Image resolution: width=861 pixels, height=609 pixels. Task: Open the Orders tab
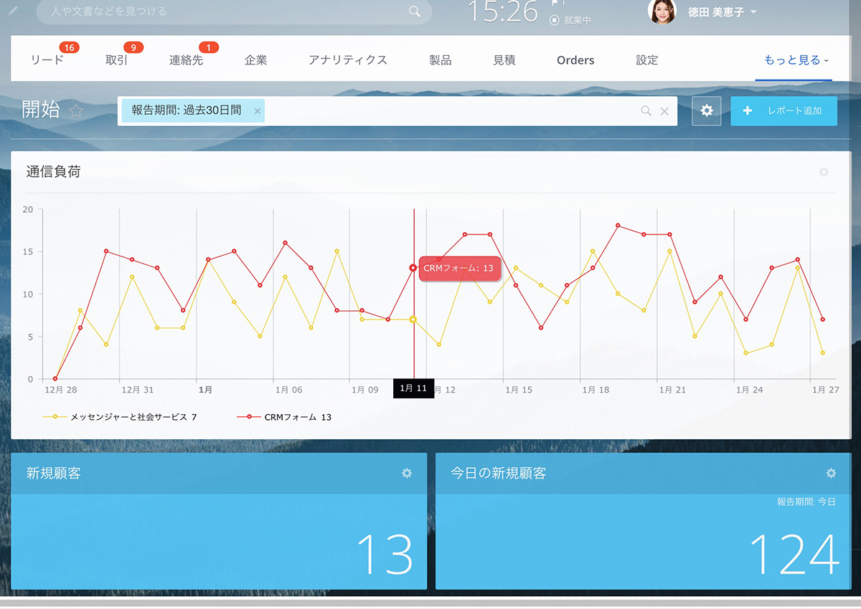pos(575,60)
